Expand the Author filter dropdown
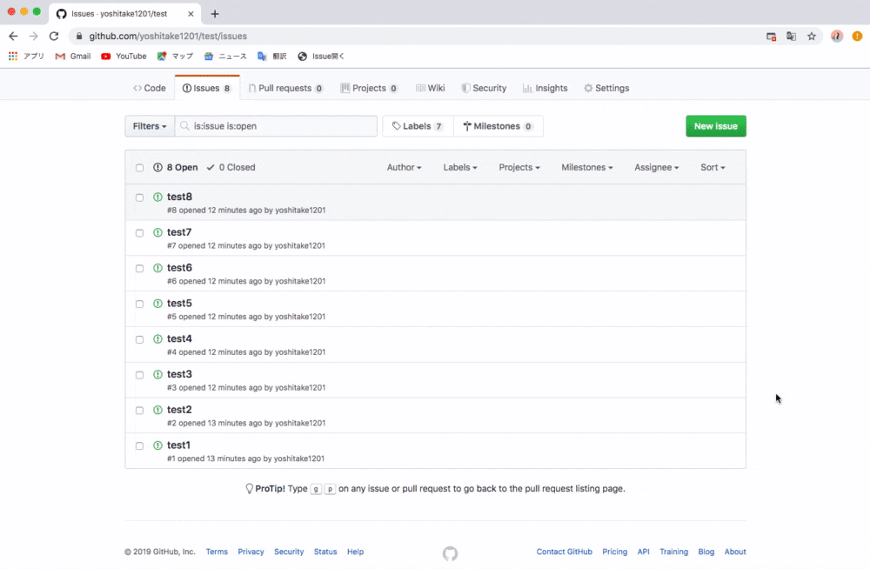 click(404, 167)
